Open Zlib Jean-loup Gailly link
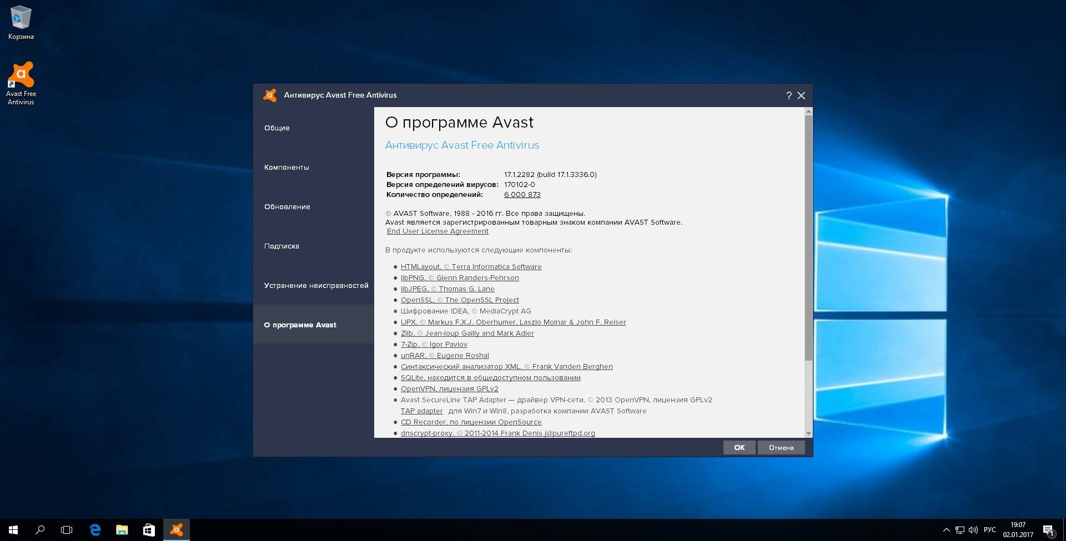This screenshot has height=541, width=1066. click(467, 333)
